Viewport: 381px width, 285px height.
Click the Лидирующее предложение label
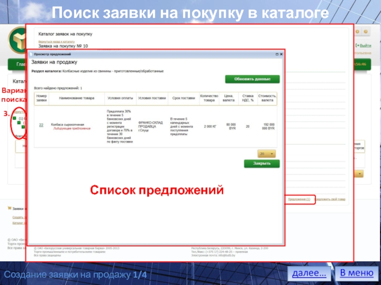pos(72,128)
